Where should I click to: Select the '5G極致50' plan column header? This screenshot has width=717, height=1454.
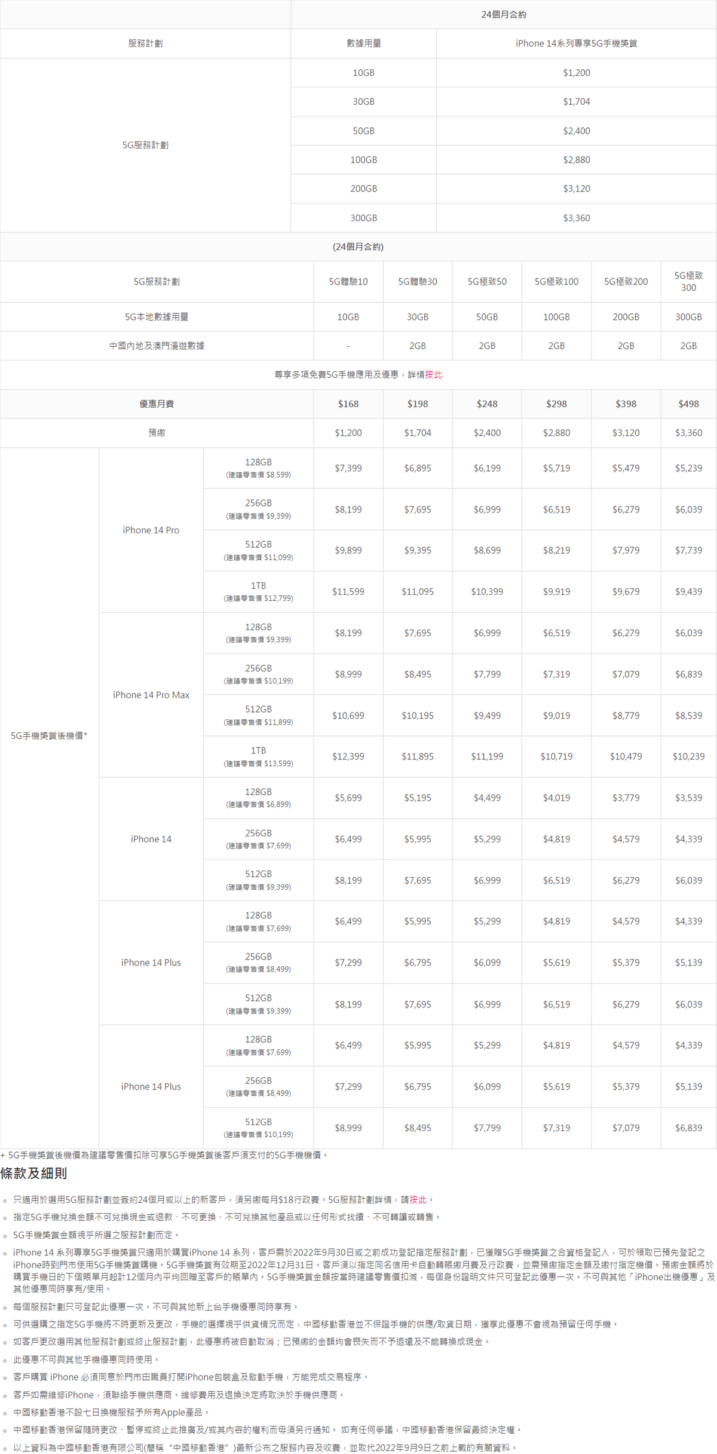click(487, 282)
